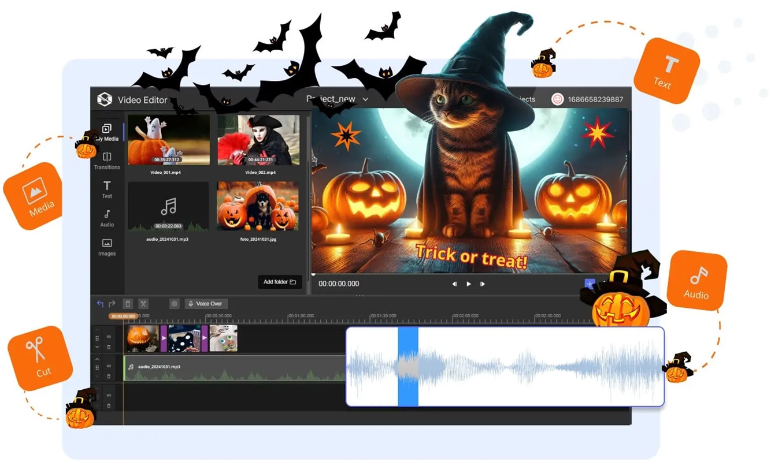Click the blue selection in the waveform popup
This screenshot has width=771, height=462.
tap(408, 367)
